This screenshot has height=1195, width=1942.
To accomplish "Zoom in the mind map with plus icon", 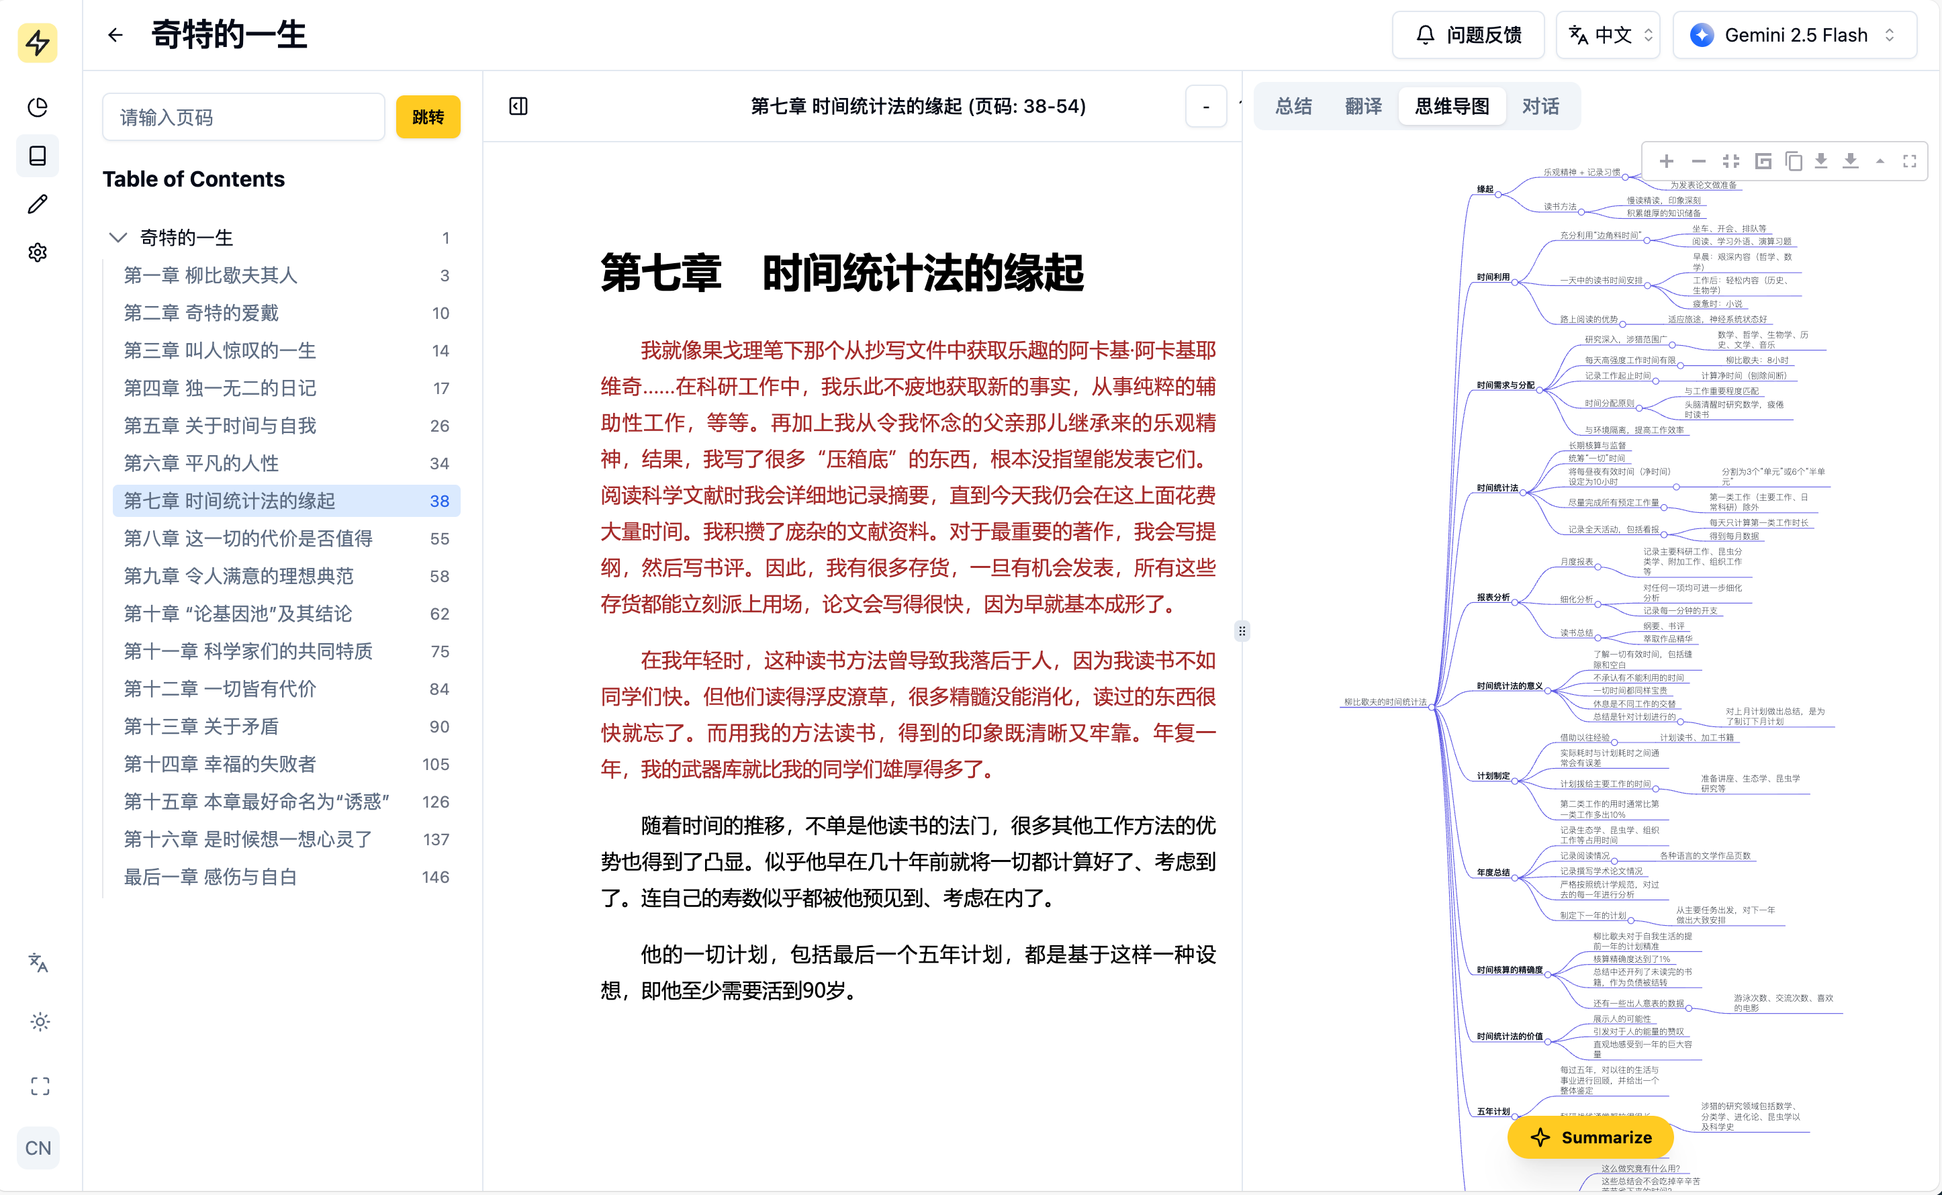I will 1666,161.
